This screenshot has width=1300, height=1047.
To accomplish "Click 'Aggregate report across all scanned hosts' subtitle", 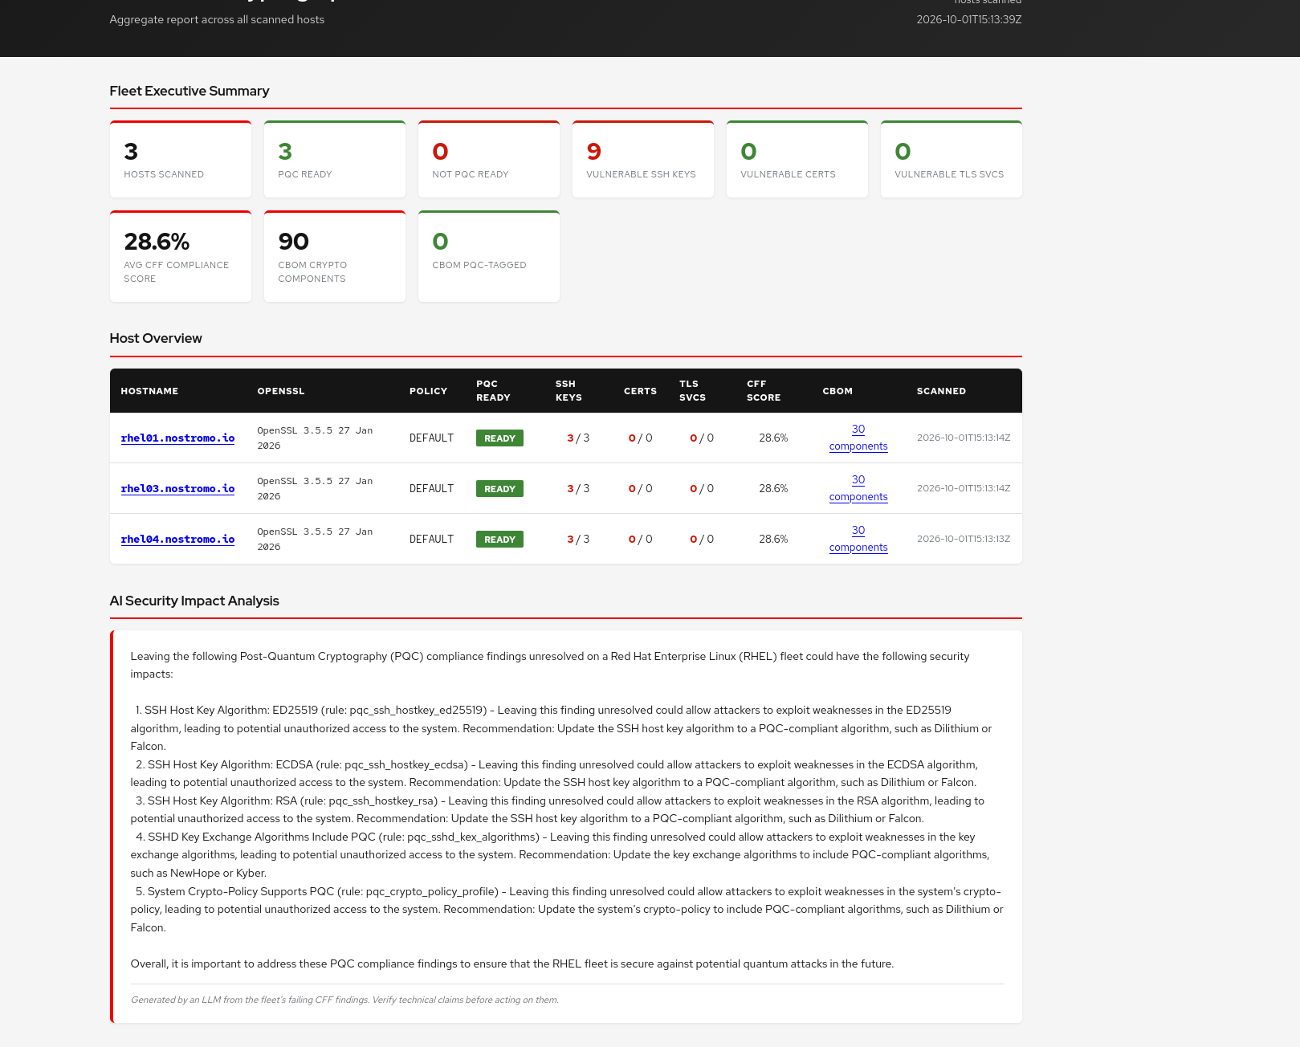I will tap(217, 19).
